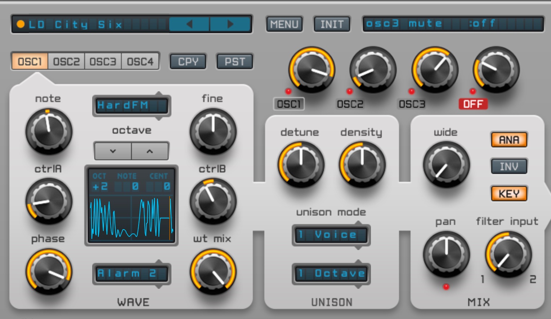
Task: Switch to the OSC2 tab
Action: click(x=66, y=61)
